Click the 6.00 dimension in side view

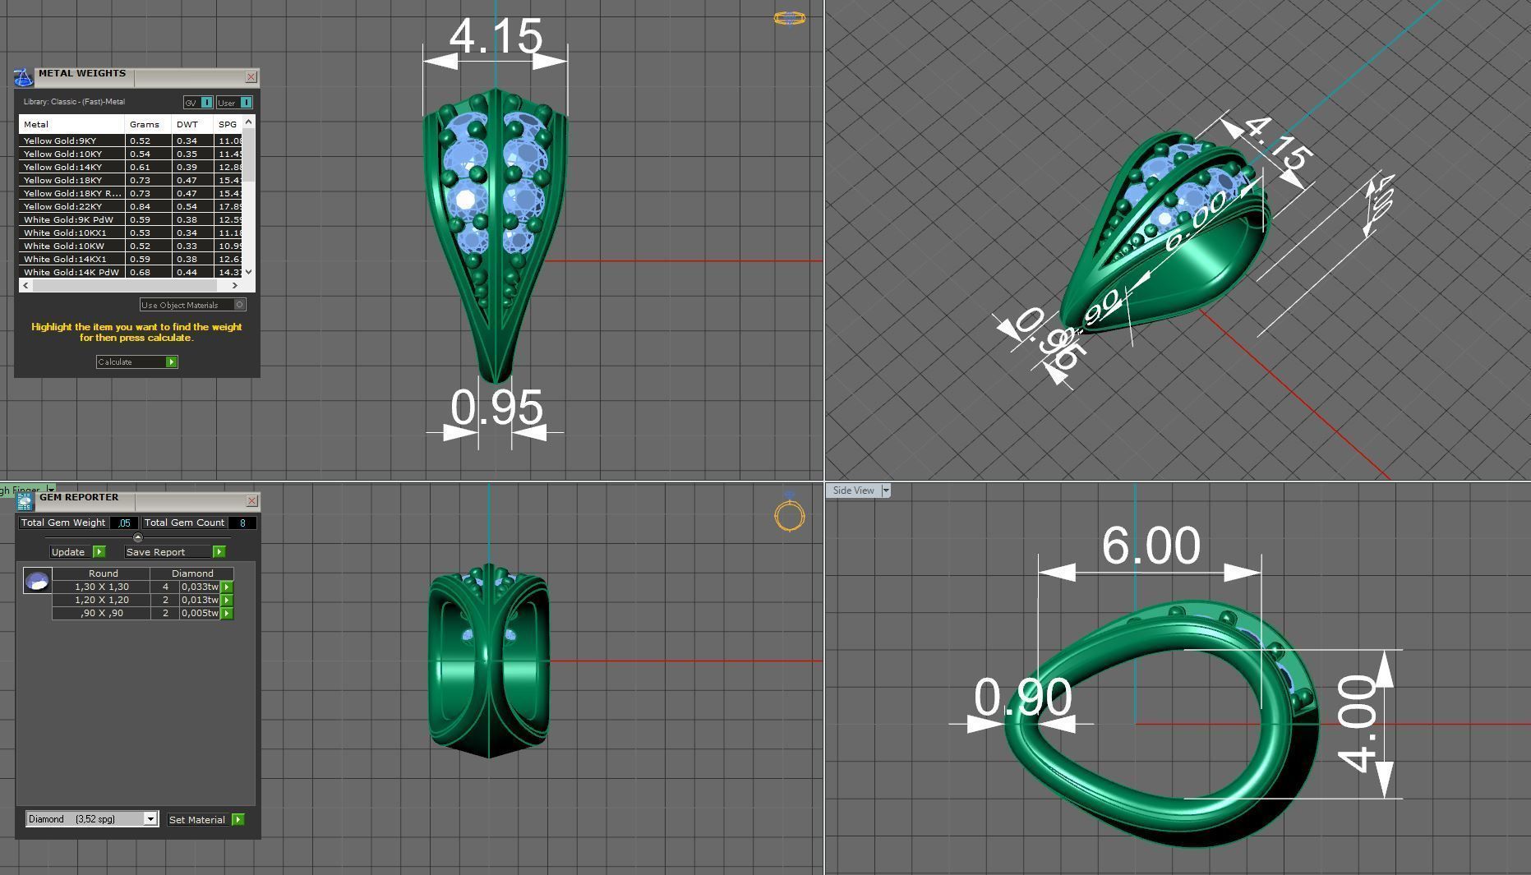pyautogui.click(x=1151, y=546)
